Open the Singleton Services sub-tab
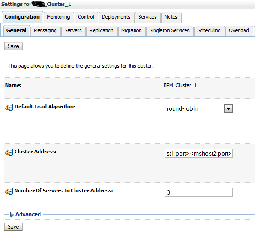The image size is (255, 240). (170, 31)
